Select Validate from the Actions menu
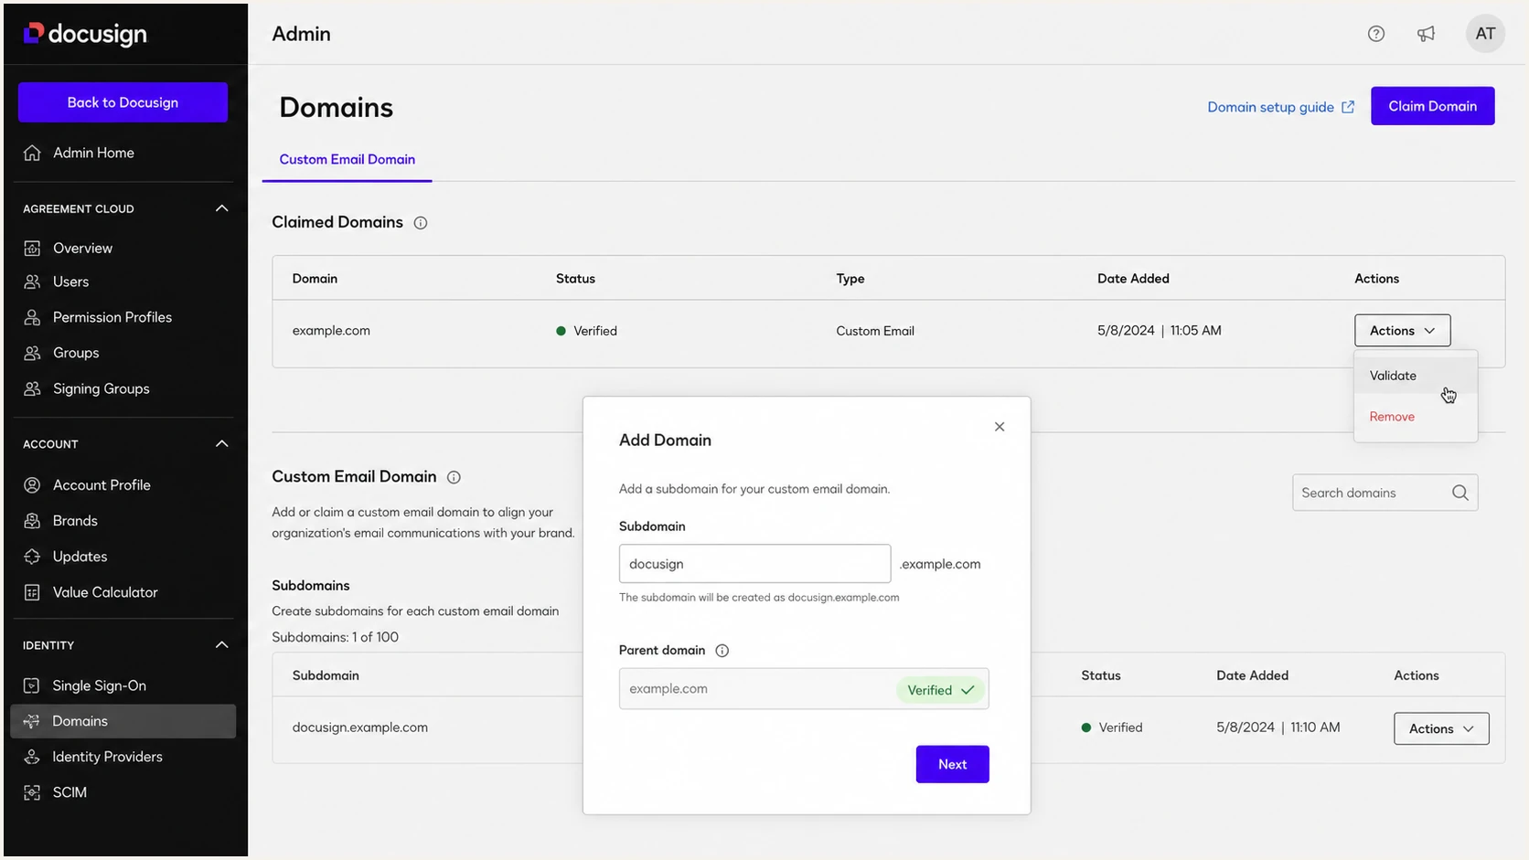 pyautogui.click(x=1416, y=376)
